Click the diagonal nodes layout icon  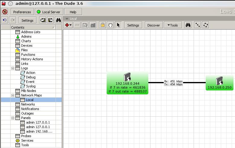point(198,25)
